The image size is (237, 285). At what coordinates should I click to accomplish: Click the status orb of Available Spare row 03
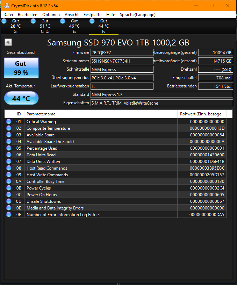tap(9, 135)
